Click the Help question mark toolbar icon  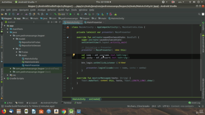(107, 14)
